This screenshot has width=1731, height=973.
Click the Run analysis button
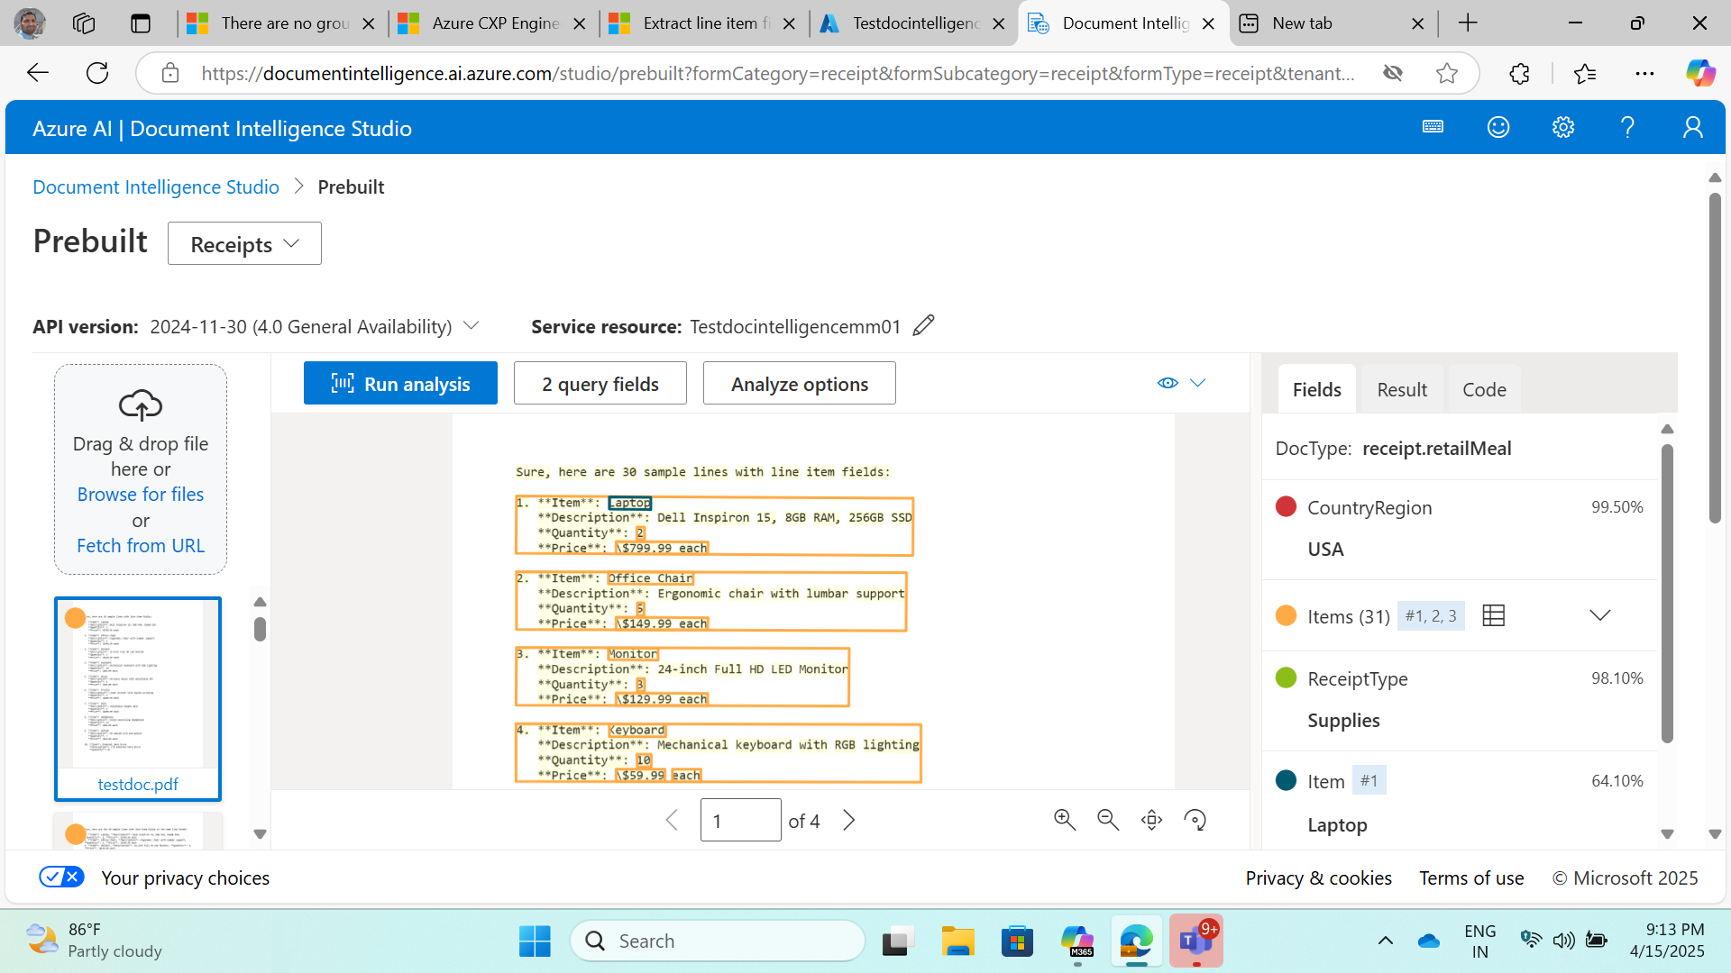click(400, 384)
